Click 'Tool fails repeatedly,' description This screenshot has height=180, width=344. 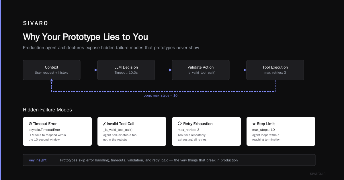[192, 135]
